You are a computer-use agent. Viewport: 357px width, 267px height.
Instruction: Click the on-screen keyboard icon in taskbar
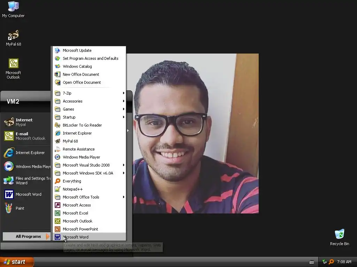[x=312, y=262]
